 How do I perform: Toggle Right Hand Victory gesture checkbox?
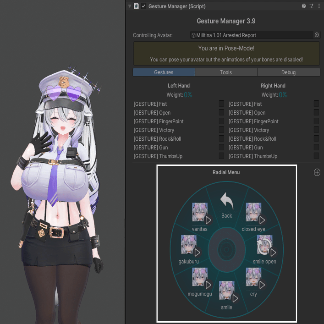tap(316, 130)
